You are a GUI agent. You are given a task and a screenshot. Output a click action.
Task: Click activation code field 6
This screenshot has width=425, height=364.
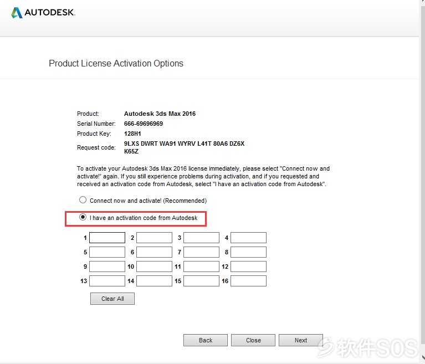click(154, 252)
